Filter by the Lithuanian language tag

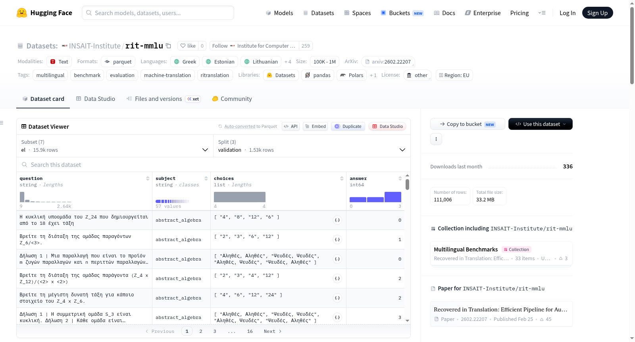click(x=261, y=62)
